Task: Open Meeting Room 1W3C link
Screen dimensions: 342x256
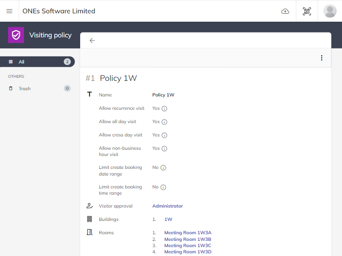Action: pyautogui.click(x=187, y=245)
